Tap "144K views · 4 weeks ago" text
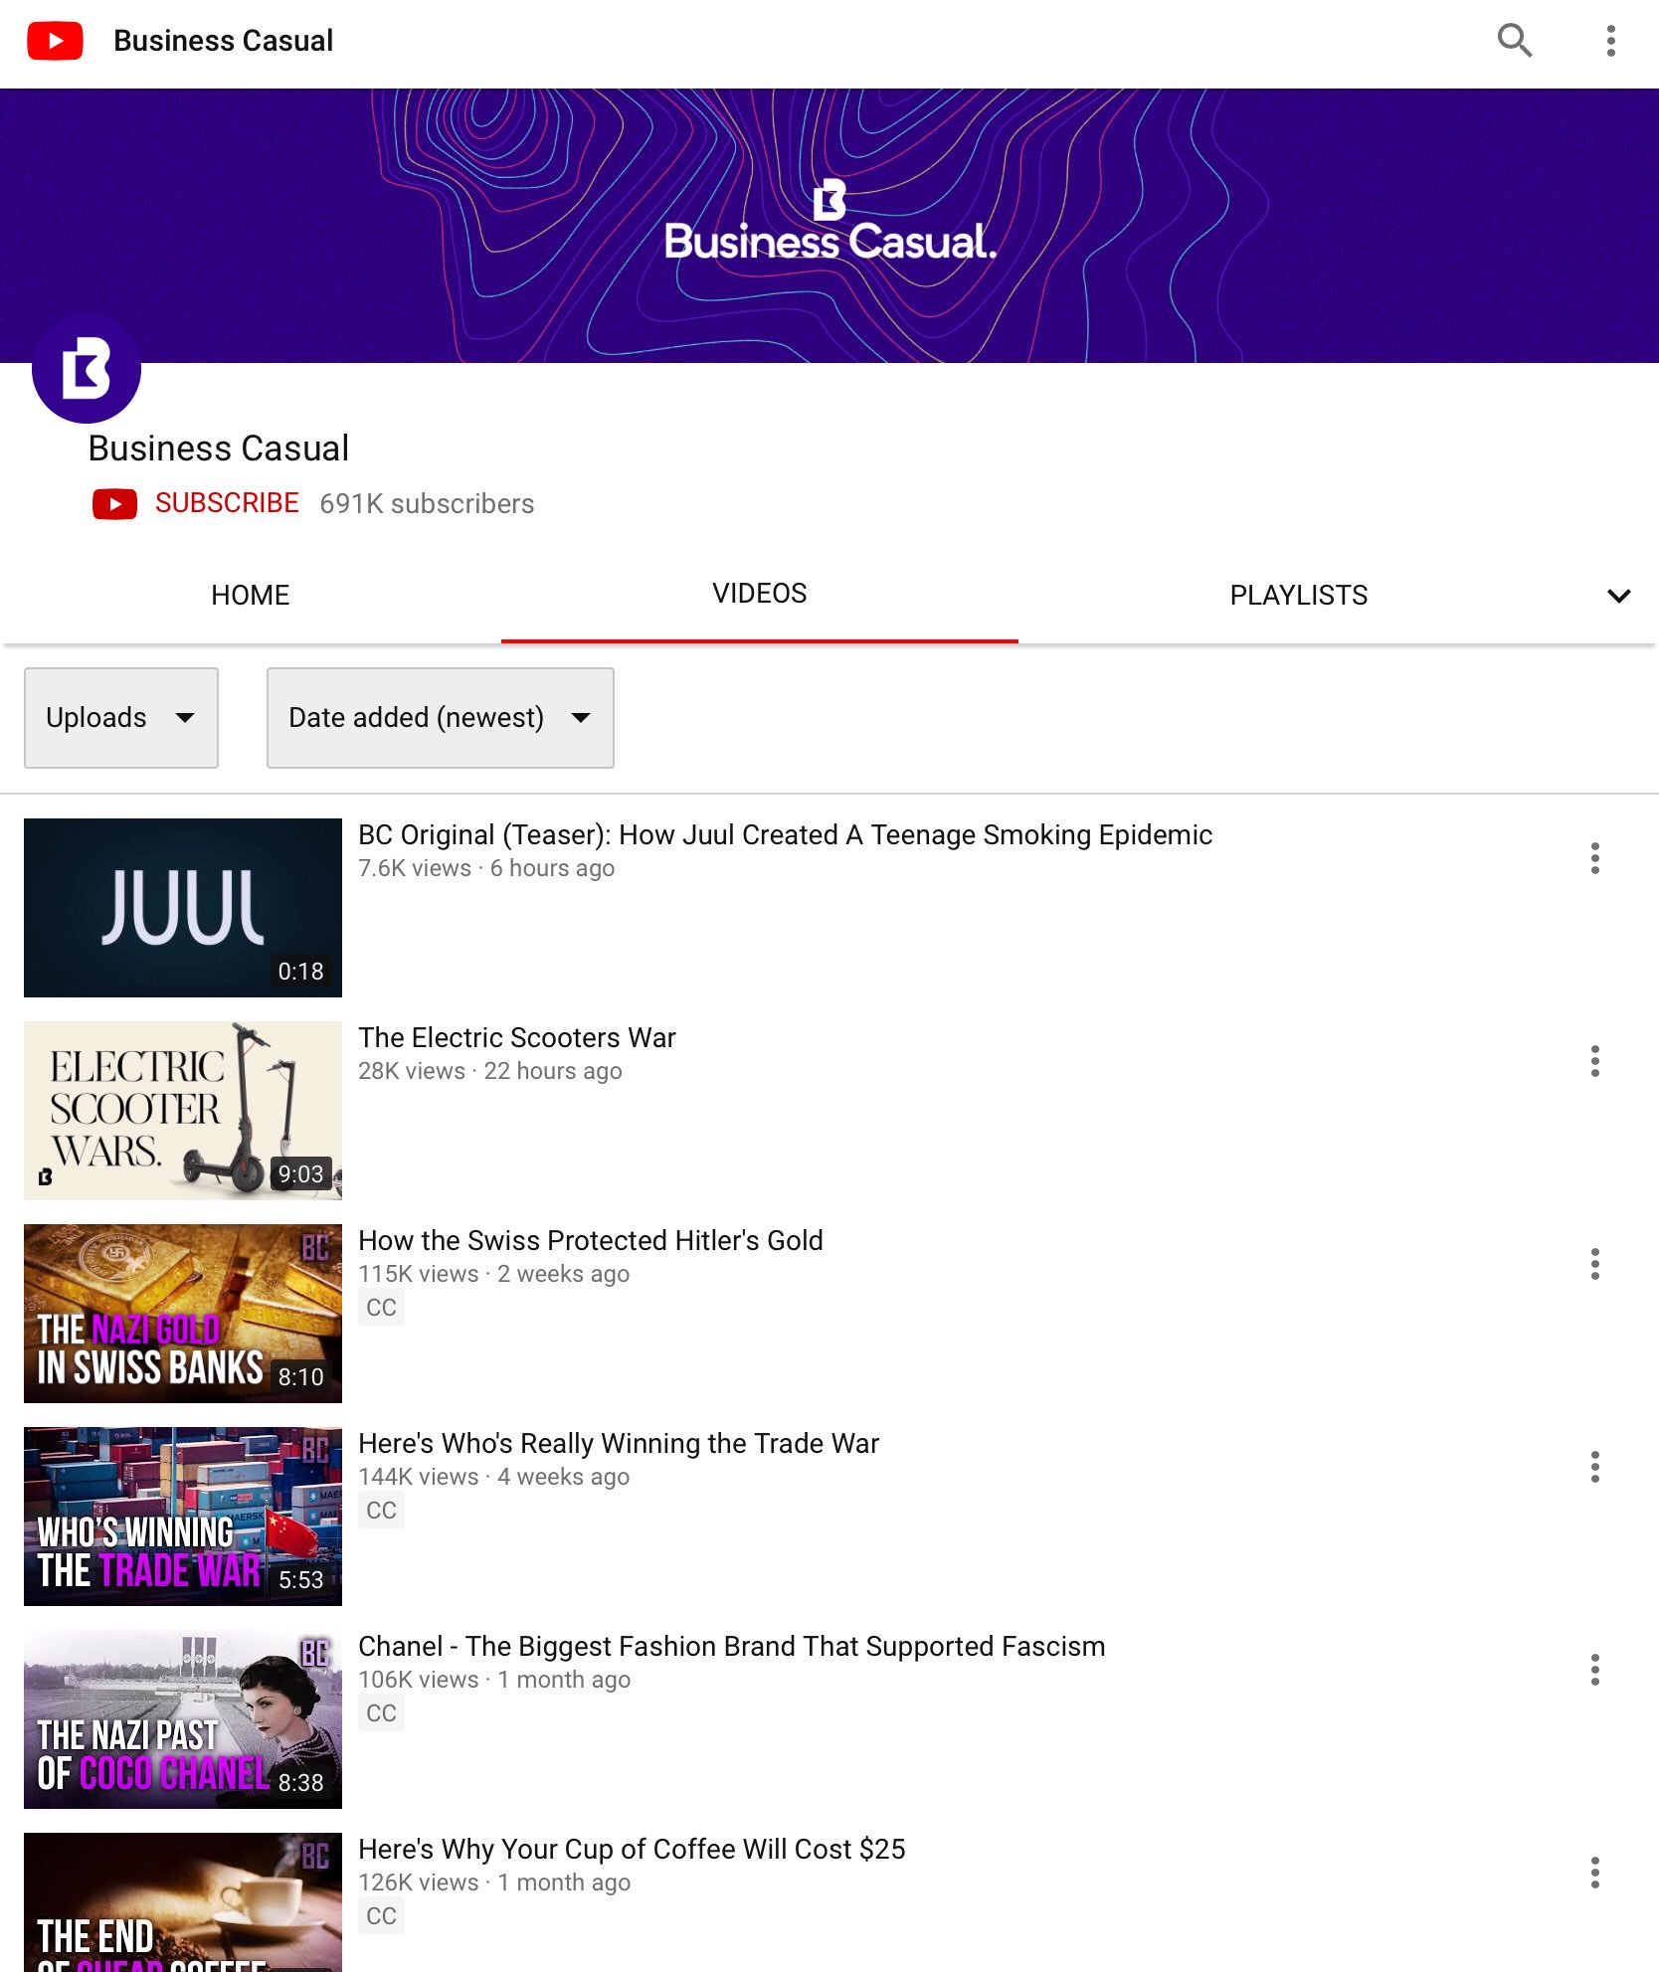1659x1972 pixels. (x=494, y=1477)
